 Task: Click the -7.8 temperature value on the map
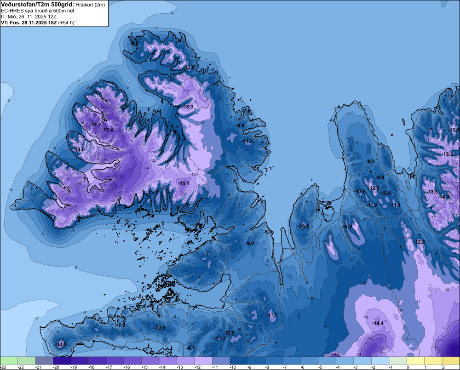point(121,325)
